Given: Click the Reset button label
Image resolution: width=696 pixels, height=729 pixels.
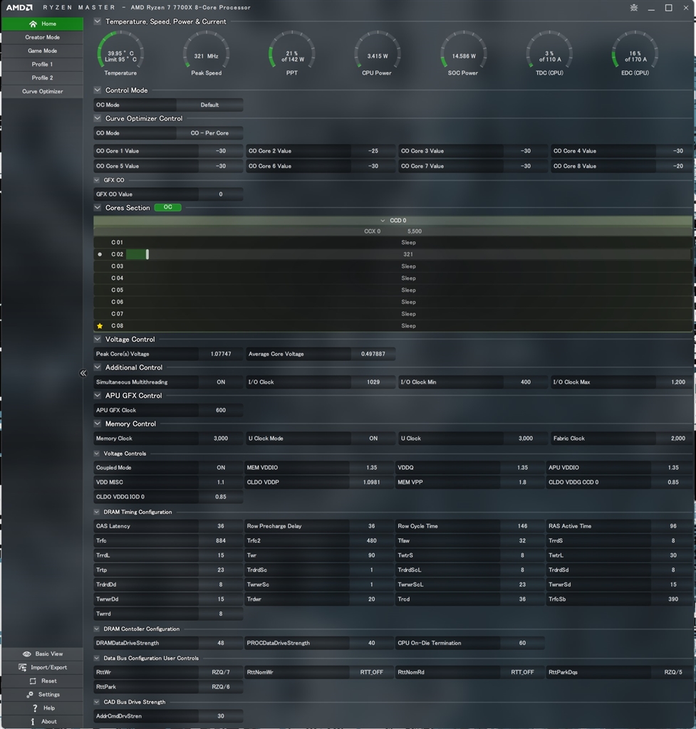Looking at the screenshot, I should pyautogui.click(x=49, y=681).
